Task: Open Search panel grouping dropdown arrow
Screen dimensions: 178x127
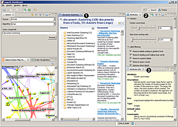Action: (x=43, y=15)
